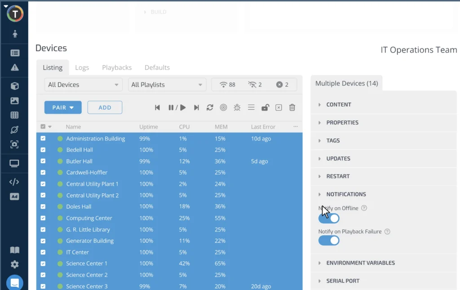Switch to the Listing tab
The image size is (460, 290).
53,67
